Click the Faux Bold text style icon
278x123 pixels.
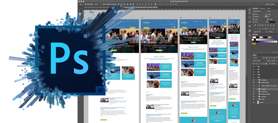tap(255, 25)
